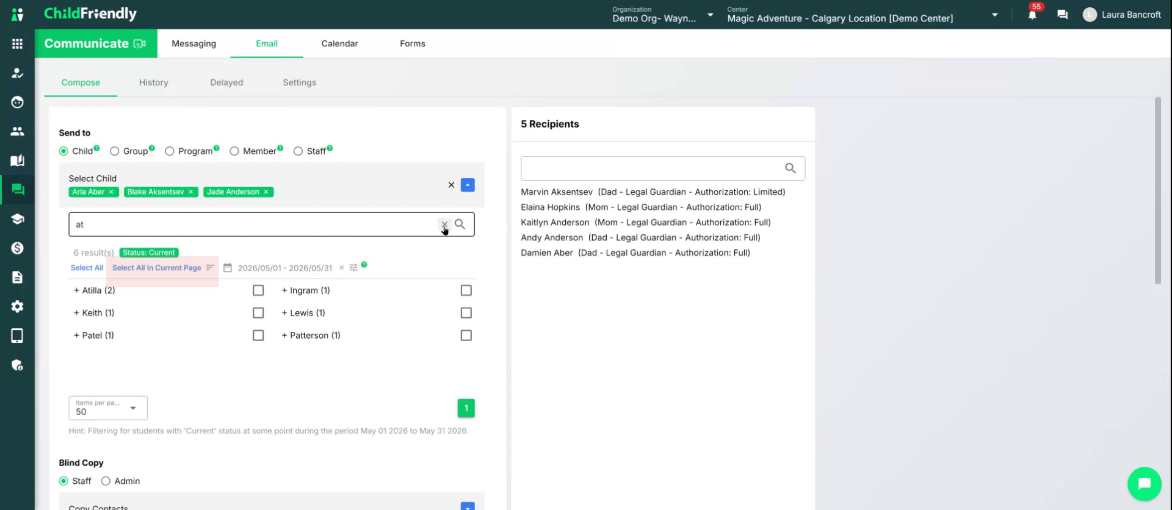
Task: Open the Organization dropdown
Action: [x=662, y=15]
